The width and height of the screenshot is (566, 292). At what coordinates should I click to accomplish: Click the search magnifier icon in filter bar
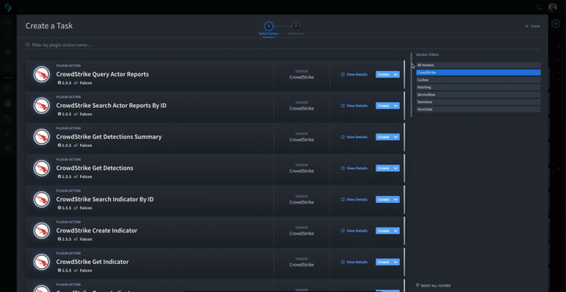pos(27,45)
